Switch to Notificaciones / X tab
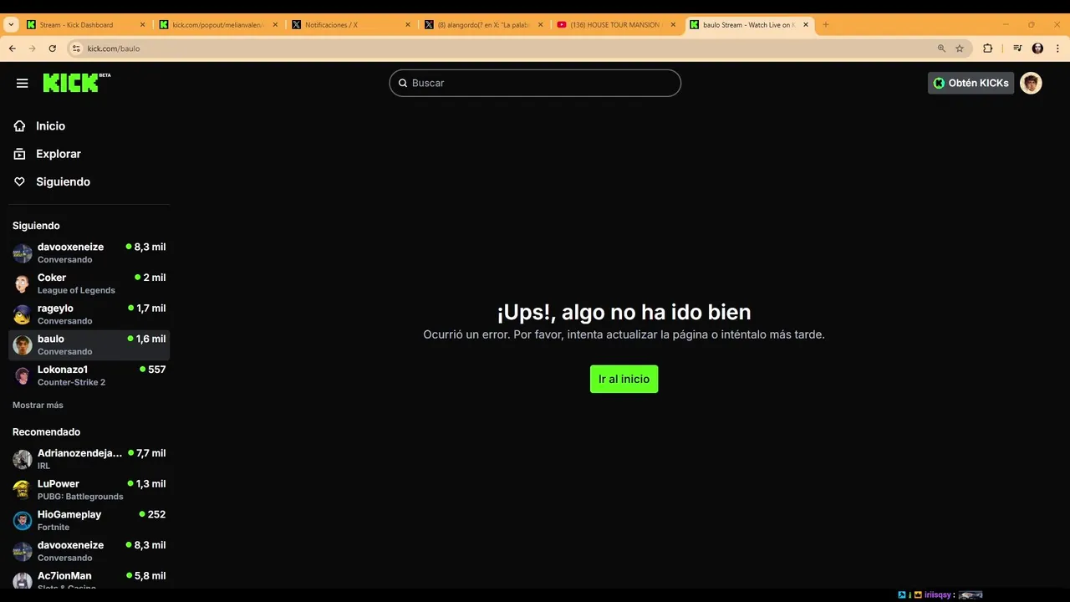 click(351, 25)
